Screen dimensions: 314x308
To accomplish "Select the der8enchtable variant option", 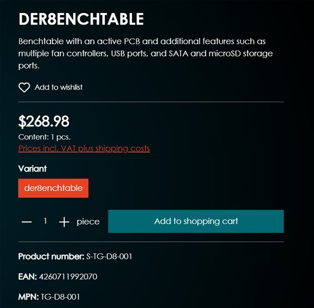I will tap(53, 188).
